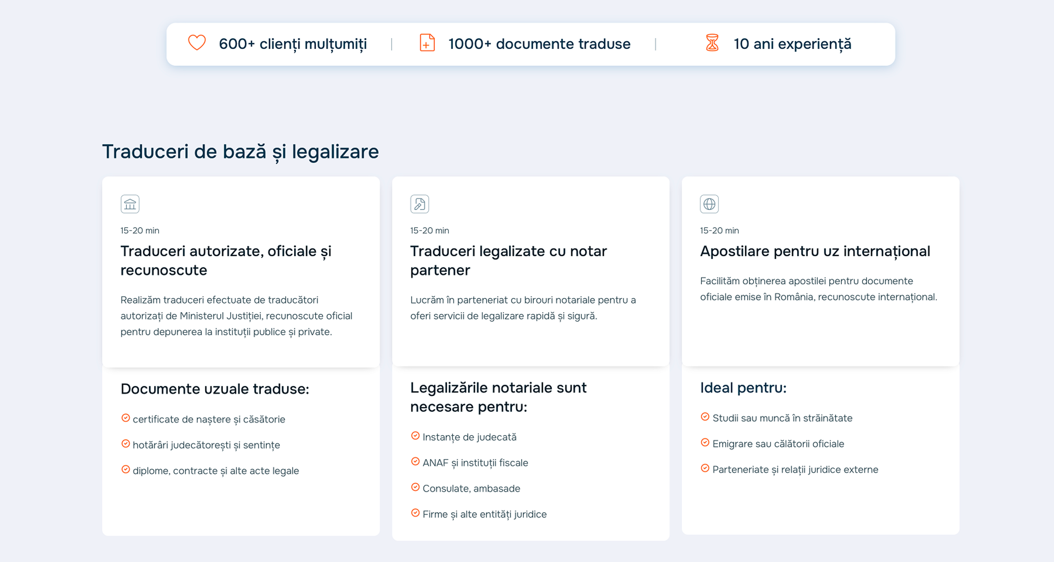Click description starting 'Lucrăm în parteneriat cu birouri'
Image resolution: width=1054 pixels, height=562 pixels.
tap(523, 308)
